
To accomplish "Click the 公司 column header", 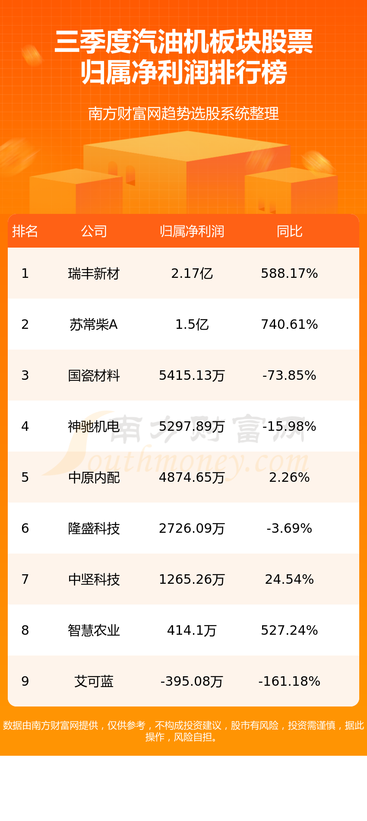I will click(94, 231).
